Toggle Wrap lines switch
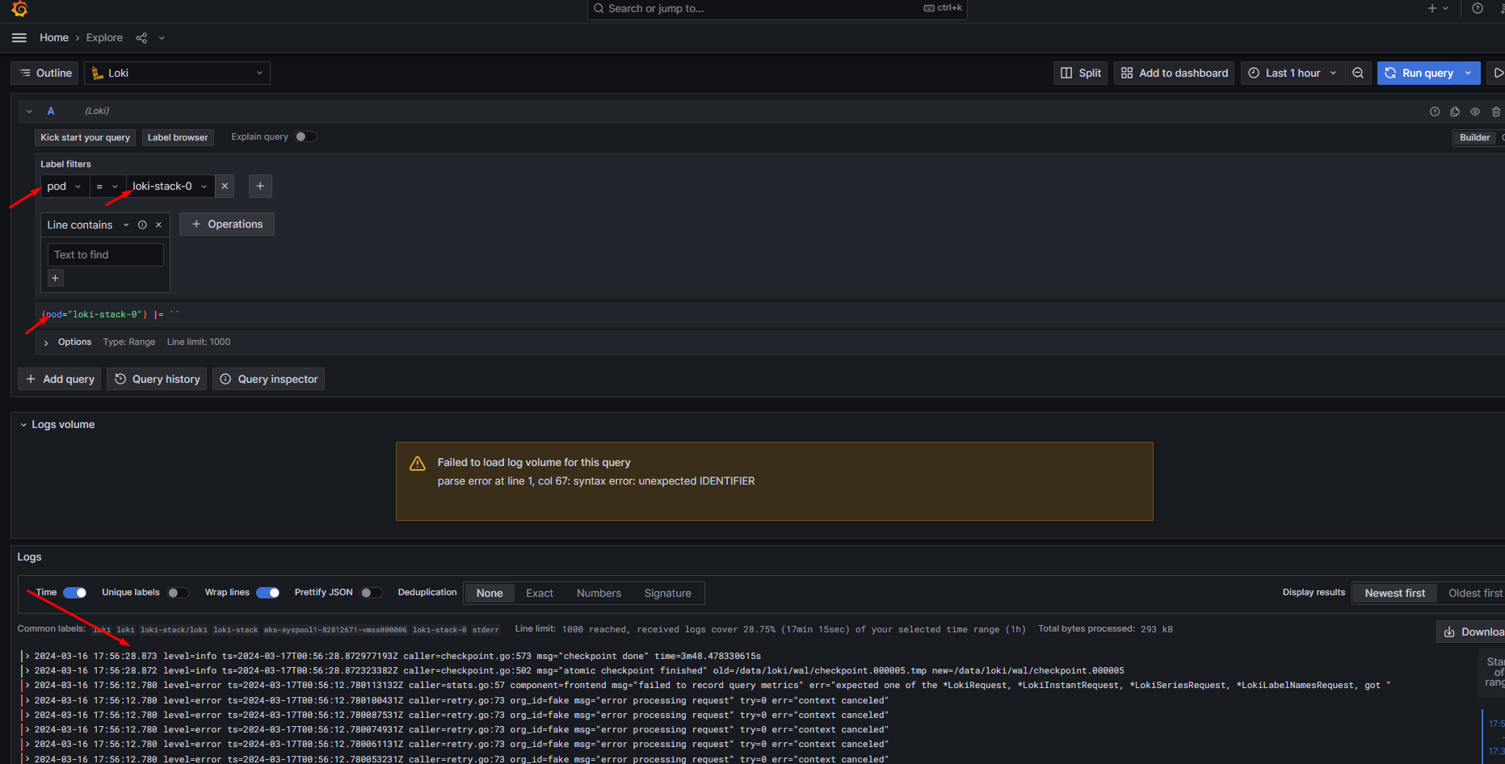 pyautogui.click(x=268, y=593)
